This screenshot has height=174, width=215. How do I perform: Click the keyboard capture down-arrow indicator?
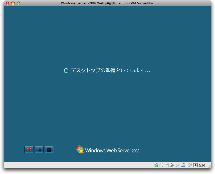point(195,165)
